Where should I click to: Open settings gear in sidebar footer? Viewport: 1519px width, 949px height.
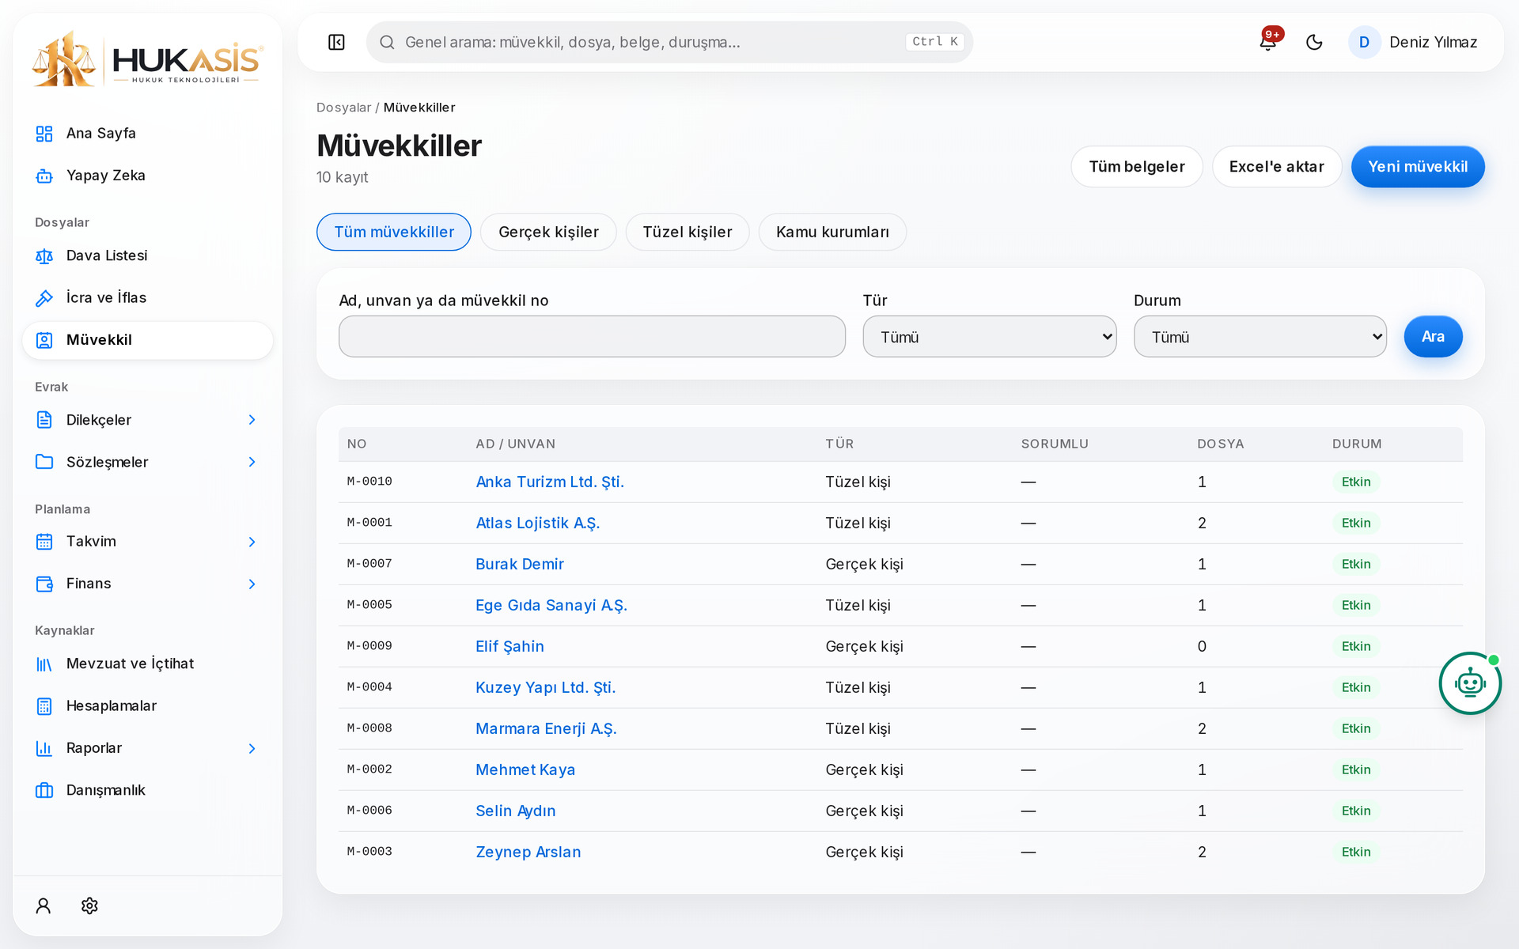[x=89, y=906]
